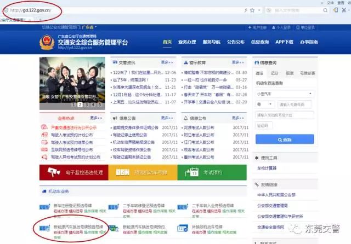
Task: Click the calendar icon on 考试预约 banner
Action: pos(192,172)
